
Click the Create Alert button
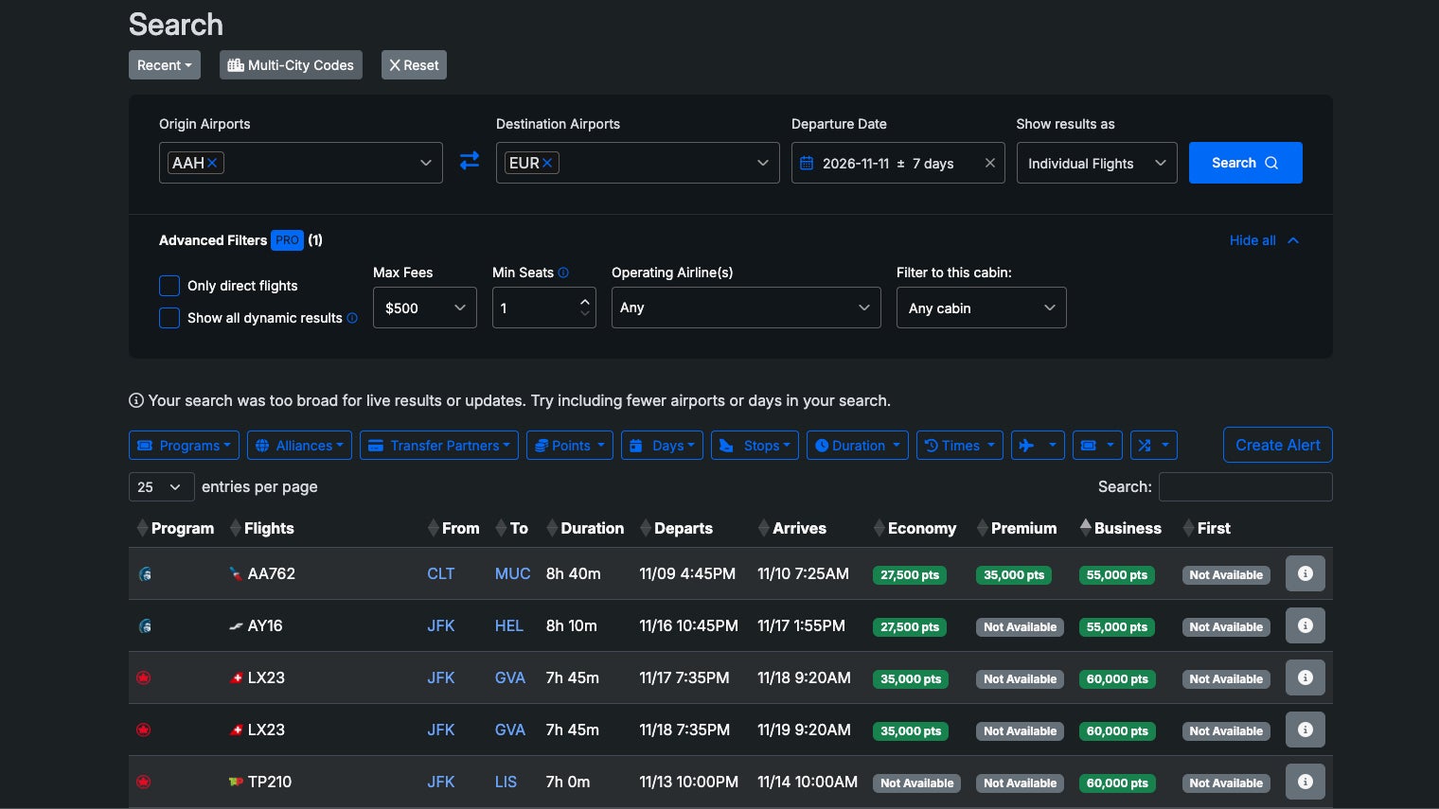1277,445
